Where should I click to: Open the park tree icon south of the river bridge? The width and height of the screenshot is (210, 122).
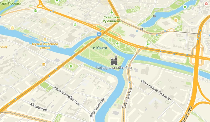tap(71, 66)
